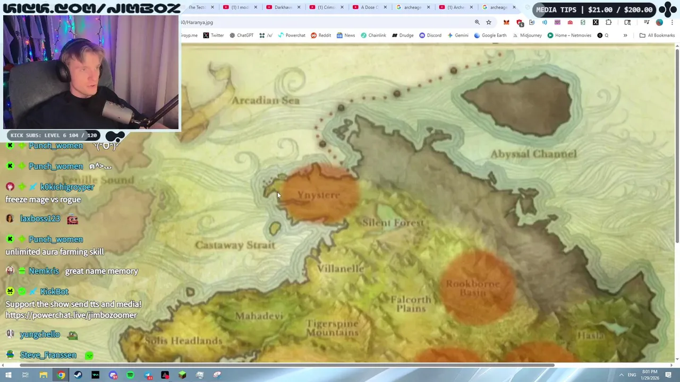This screenshot has width=680, height=382.
Task: Click the red toolbox extension icon
Action: coord(570,22)
